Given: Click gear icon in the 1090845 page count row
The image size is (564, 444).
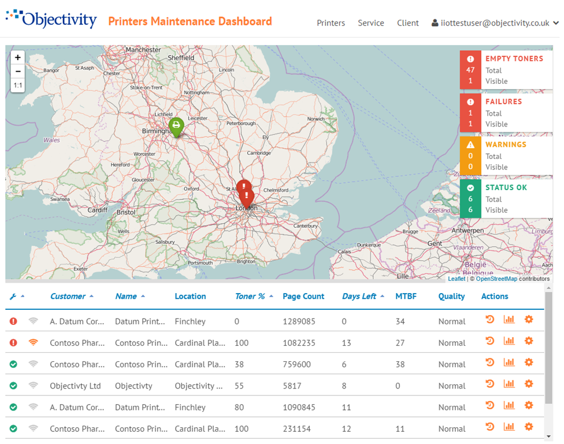Looking at the screenshot, I should tap(529, 405).
